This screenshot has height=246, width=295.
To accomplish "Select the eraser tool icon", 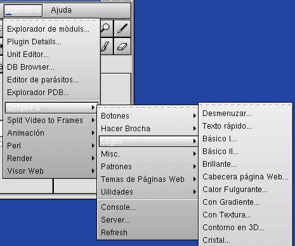I will point(122,46).
